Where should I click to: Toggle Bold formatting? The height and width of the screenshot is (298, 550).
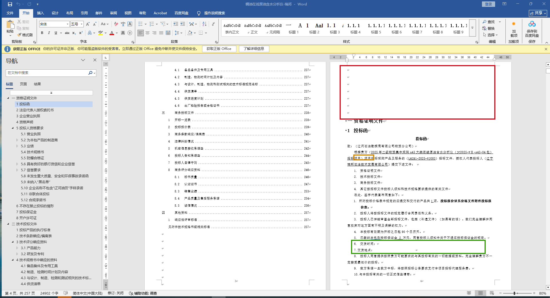[x=42, y=33]
